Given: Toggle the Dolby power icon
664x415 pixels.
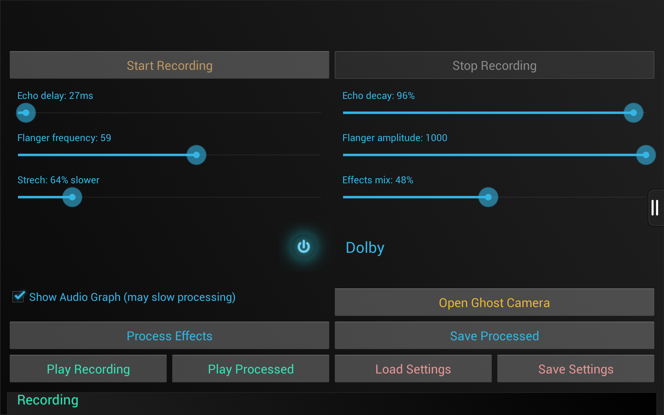Looking at the screenshot, I should tap(304, 247).
